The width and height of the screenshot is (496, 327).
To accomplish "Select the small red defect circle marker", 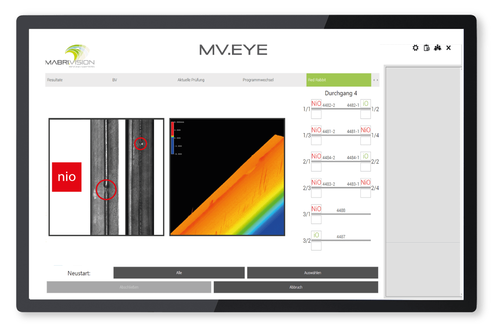I will [x=141, y=144].
